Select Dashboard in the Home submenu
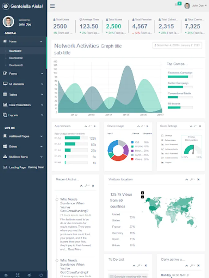209x278 pixels. [15, 51]
